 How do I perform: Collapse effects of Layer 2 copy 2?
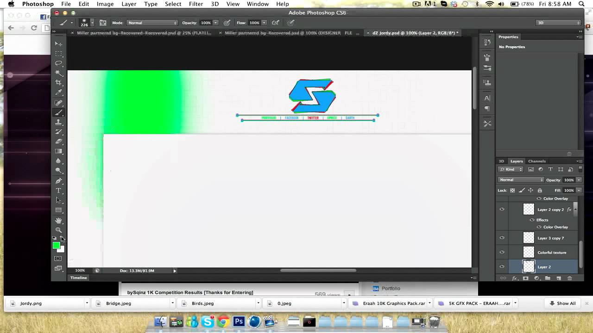[x=575, y=210]
